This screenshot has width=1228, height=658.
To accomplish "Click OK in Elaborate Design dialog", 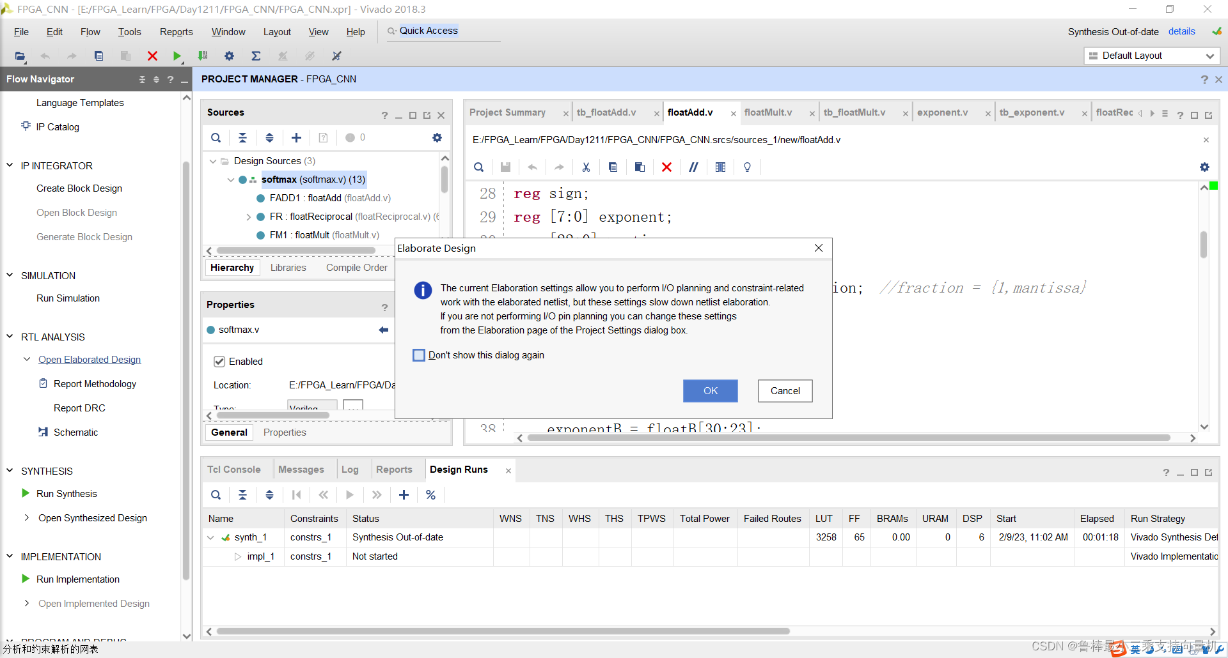I will tap(710, 391).
